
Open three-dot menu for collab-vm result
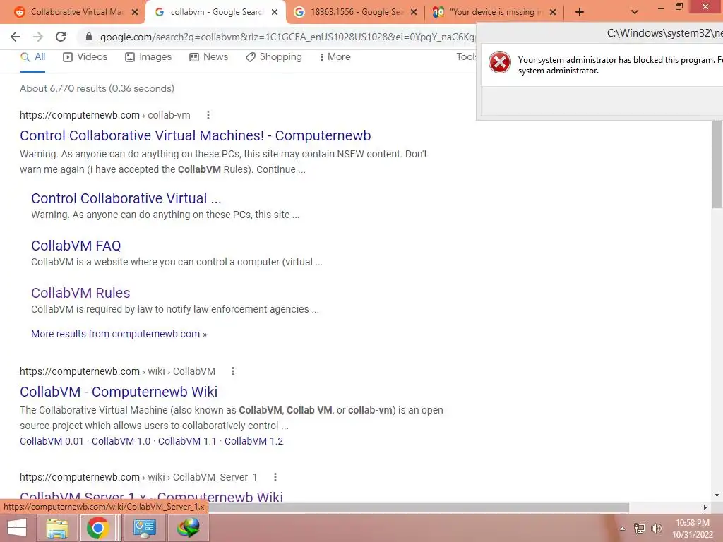(x=208, y=115)
